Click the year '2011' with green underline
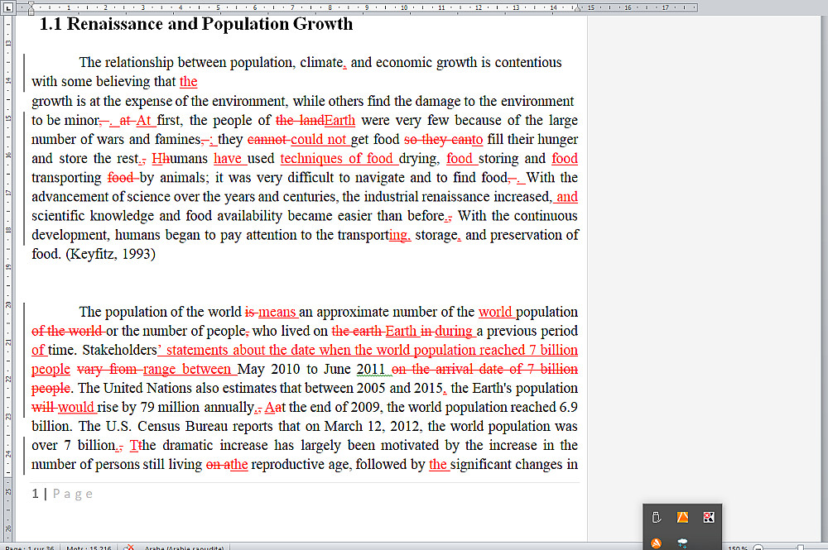 [371, 369]
